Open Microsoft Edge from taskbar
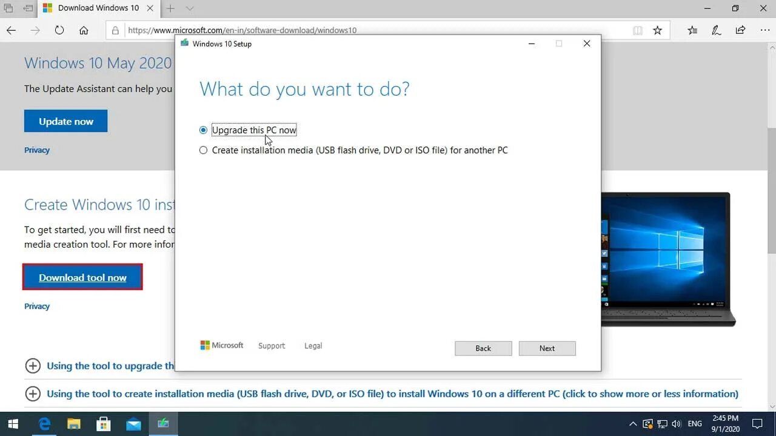The height and width of the screenshot is (436, 776). [x=44, y=424]
